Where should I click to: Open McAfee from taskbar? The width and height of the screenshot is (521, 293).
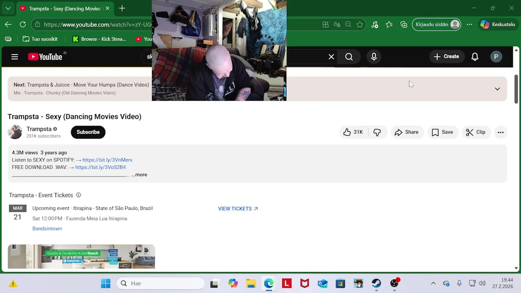[304, 283]
